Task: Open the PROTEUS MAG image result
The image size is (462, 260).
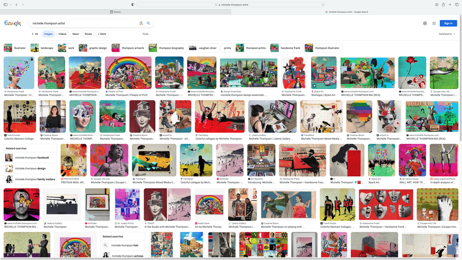Action: 73,160
